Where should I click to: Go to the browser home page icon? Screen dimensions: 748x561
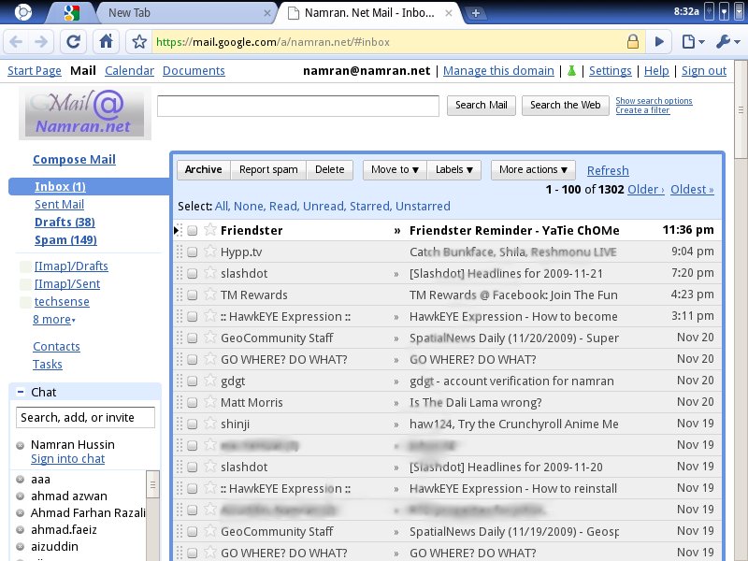tap(107, 41)
